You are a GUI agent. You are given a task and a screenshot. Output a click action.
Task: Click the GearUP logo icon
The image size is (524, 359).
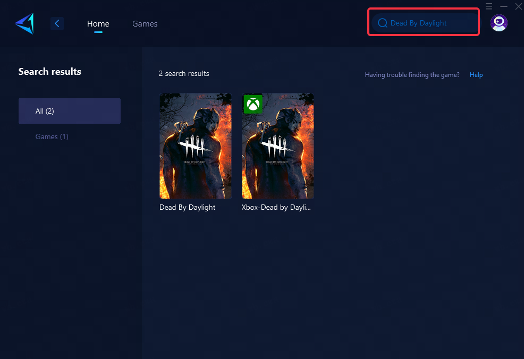(x=24, y=24)
